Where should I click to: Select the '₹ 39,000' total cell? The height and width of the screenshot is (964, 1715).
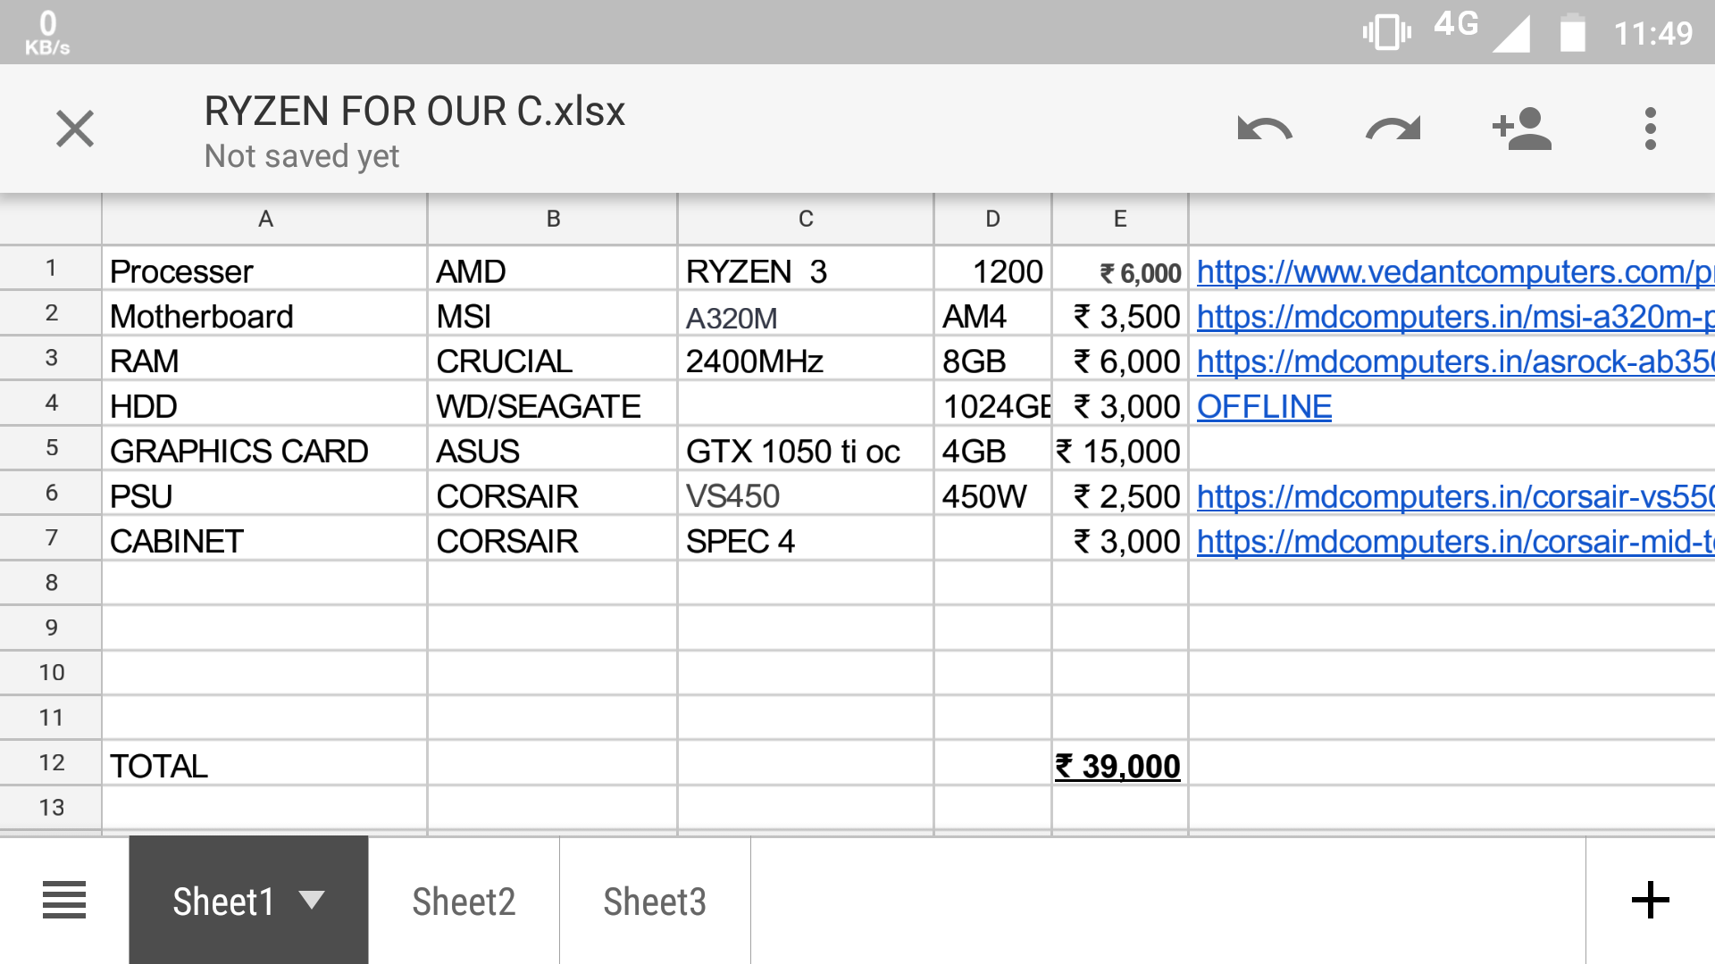1120,762
